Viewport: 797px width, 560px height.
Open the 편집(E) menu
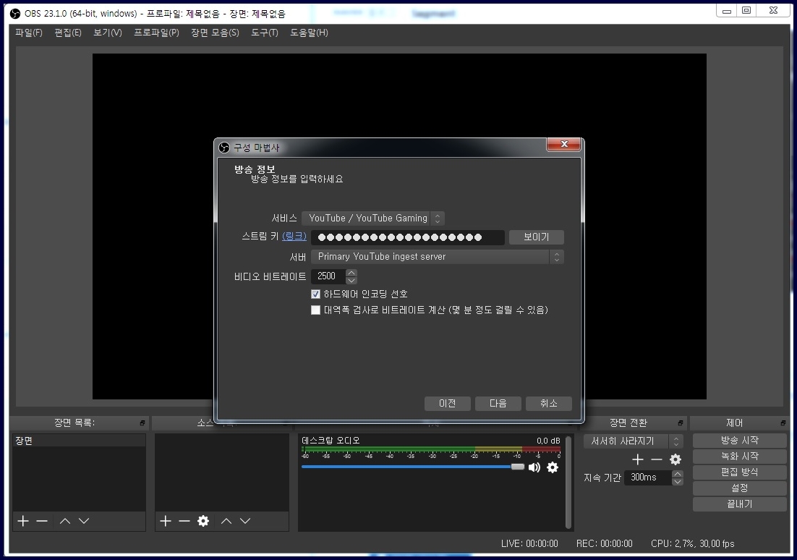[x=67, y=33]
